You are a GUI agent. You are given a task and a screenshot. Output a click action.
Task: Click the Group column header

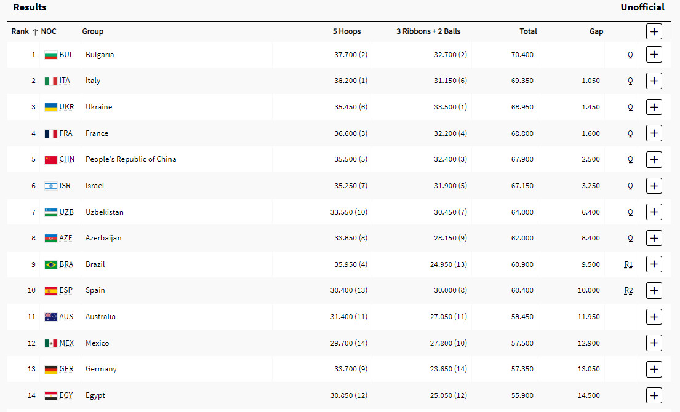click(x=93, y=31)
